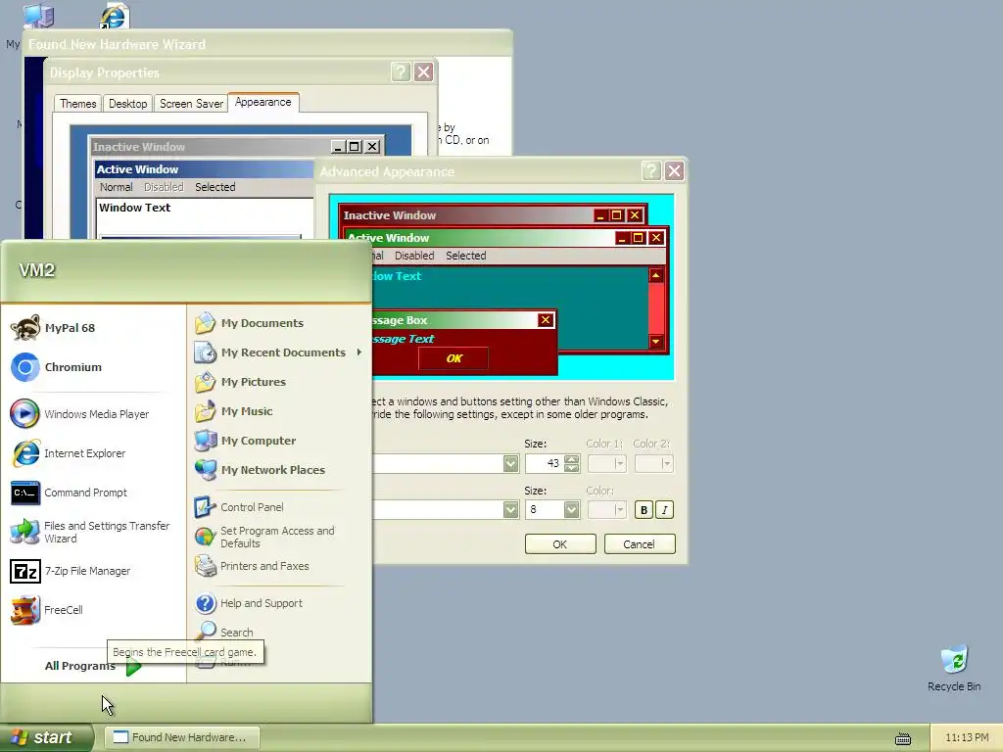Viewport: 1003px width, 752px height.
Task: Click Window Text in Display Properties preview
Action: click(134, 208)
